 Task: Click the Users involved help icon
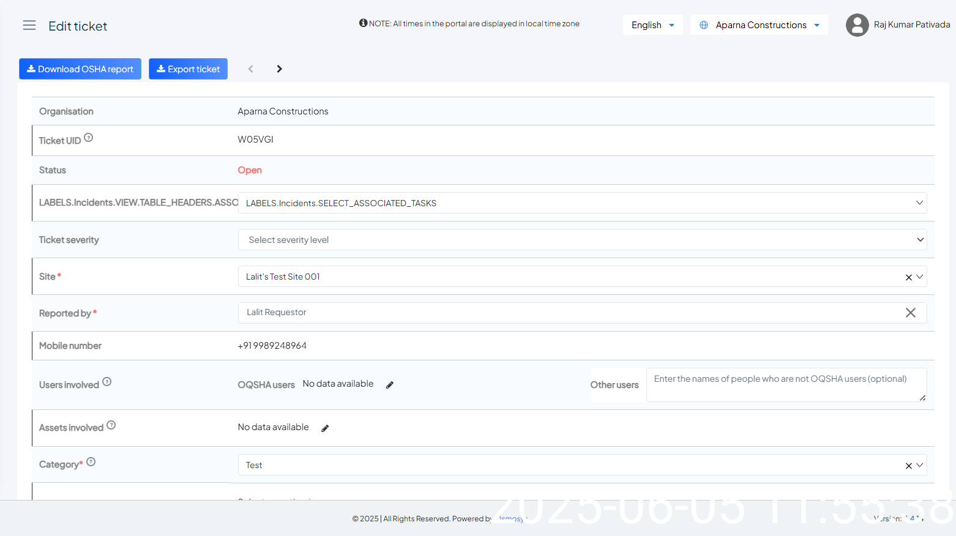click(107, 382)
